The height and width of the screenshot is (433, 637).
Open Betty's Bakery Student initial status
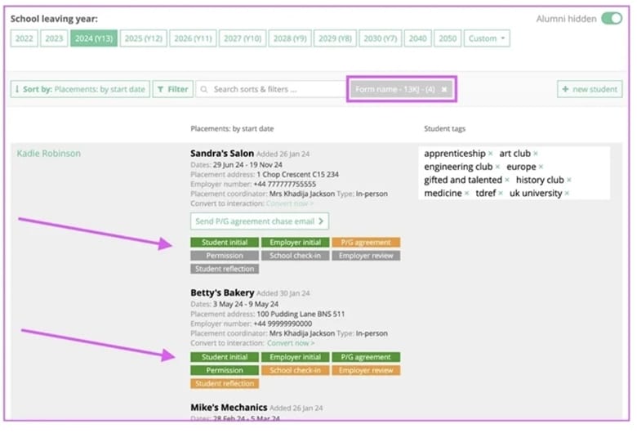225,357
